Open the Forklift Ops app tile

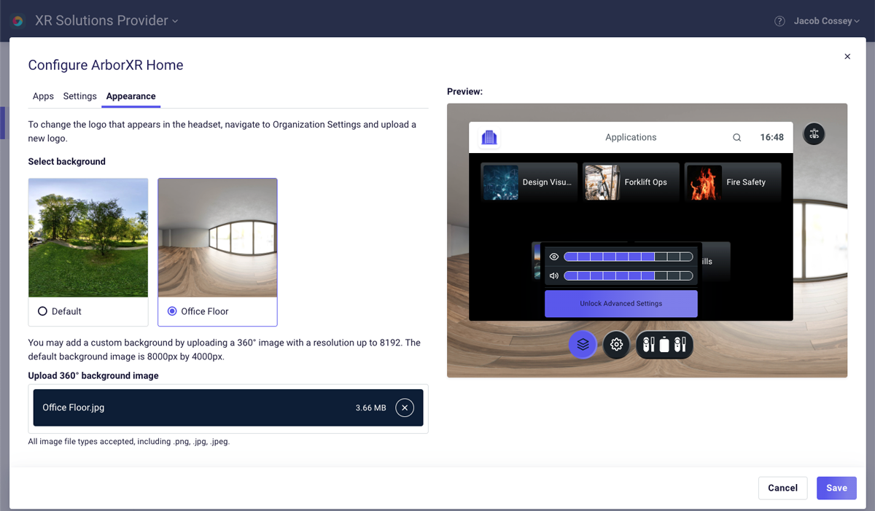tap(631, 182)
